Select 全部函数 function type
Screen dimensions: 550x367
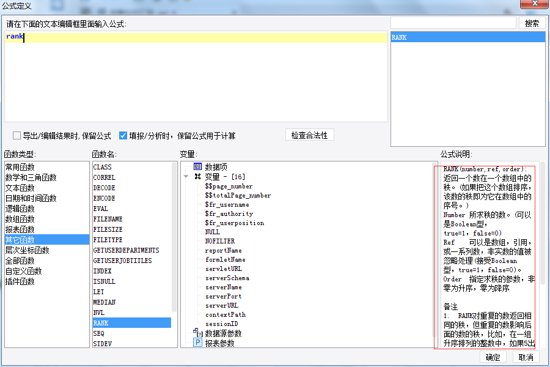46,261
